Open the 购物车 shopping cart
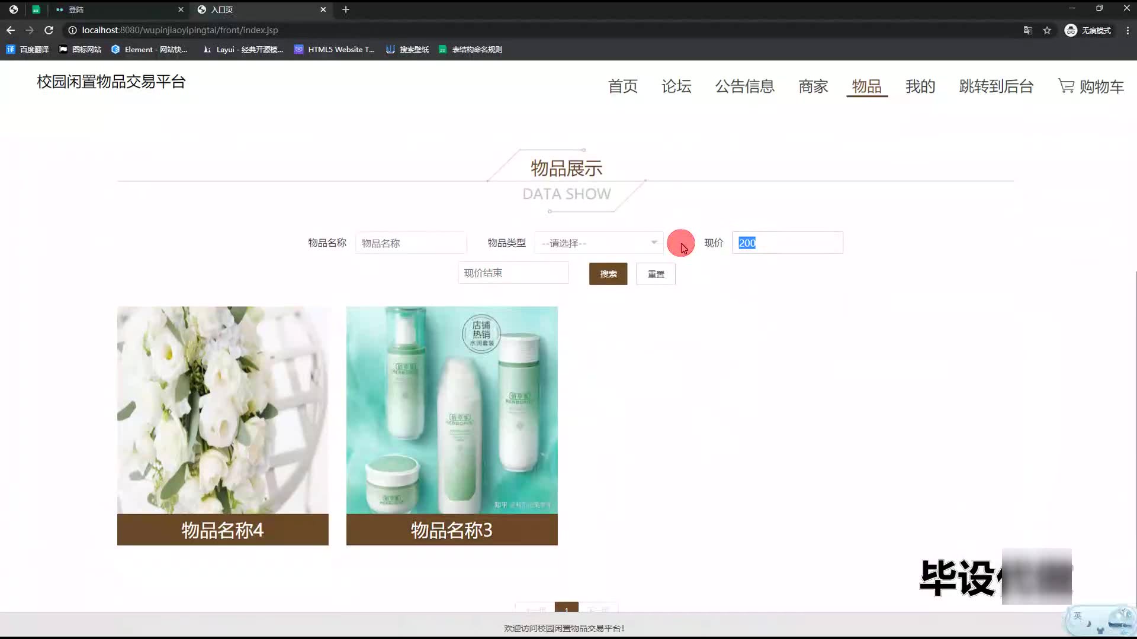Screen dimensions: 1137x639 [x=1091, y=86]
